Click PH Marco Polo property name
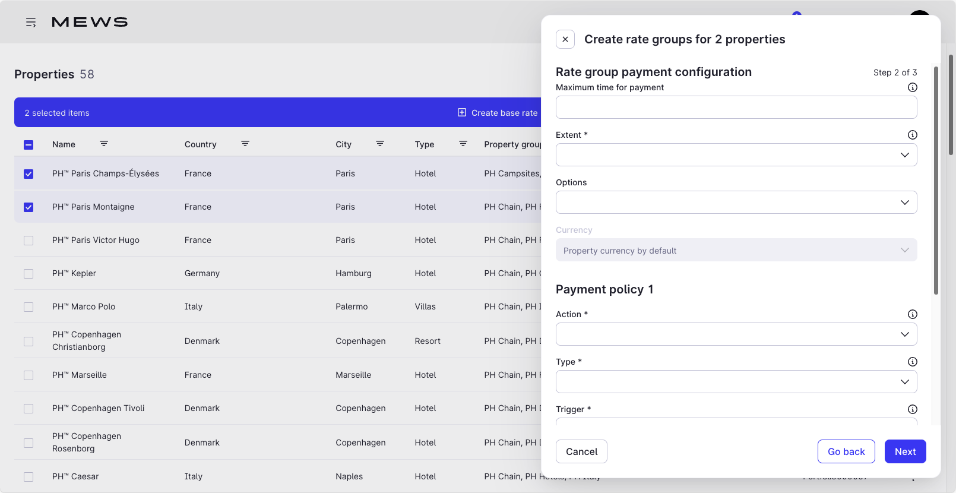Viewport: 956px width, 493px height. click(84, 306)
